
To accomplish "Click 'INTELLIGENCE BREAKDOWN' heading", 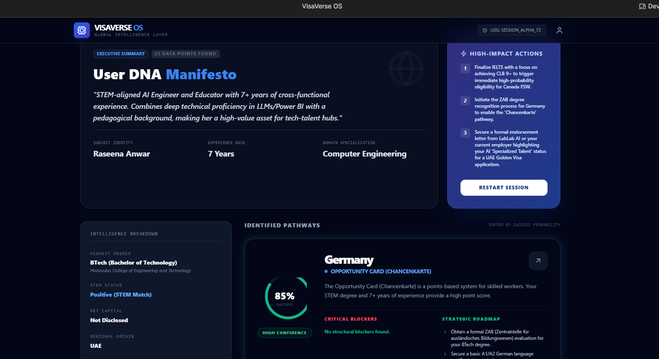I will 124,234.
